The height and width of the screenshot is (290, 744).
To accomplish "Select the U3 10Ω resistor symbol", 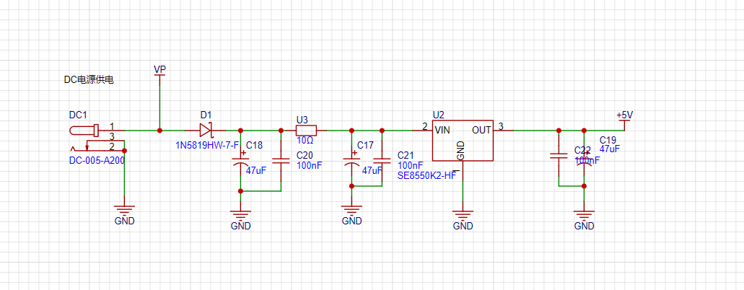I will coord(306,130).
